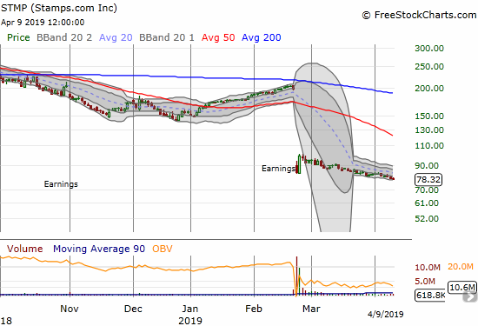Select the Avg 50 legend label
This screenshot has width=478, height=326.
pos(218,37)
